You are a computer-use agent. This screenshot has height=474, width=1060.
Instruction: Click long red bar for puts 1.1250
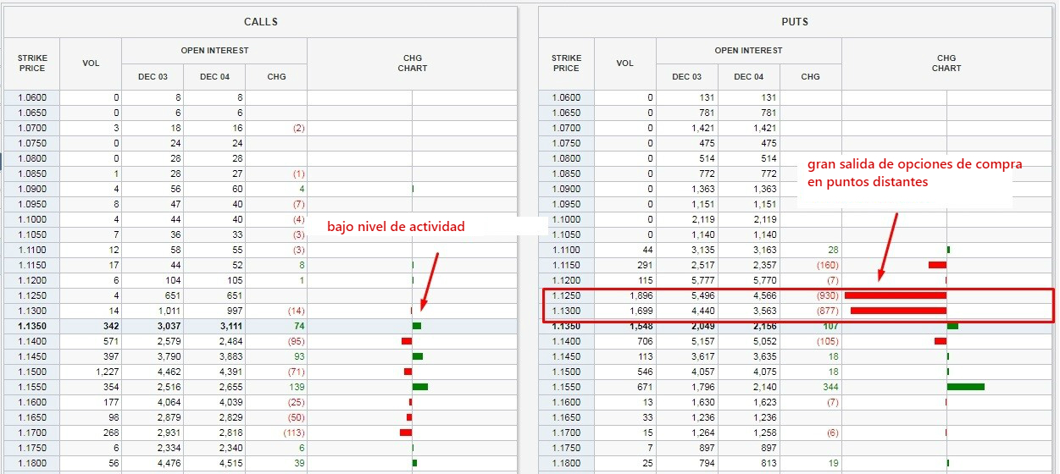[895, 295]
